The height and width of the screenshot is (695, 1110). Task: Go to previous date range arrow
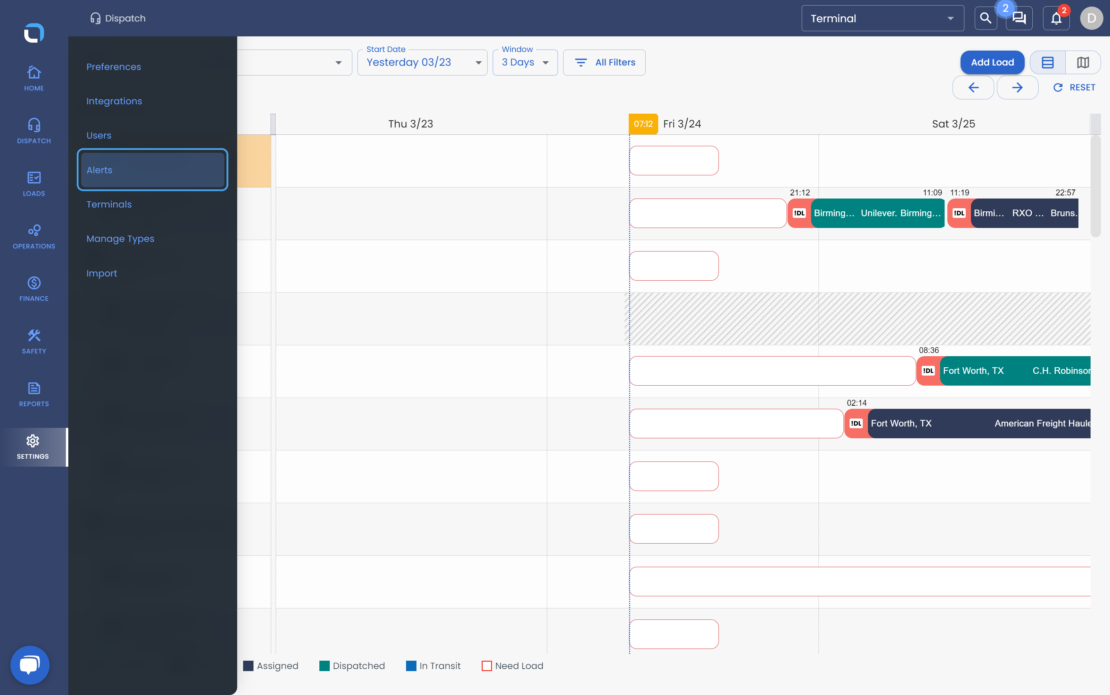(973, 87)
